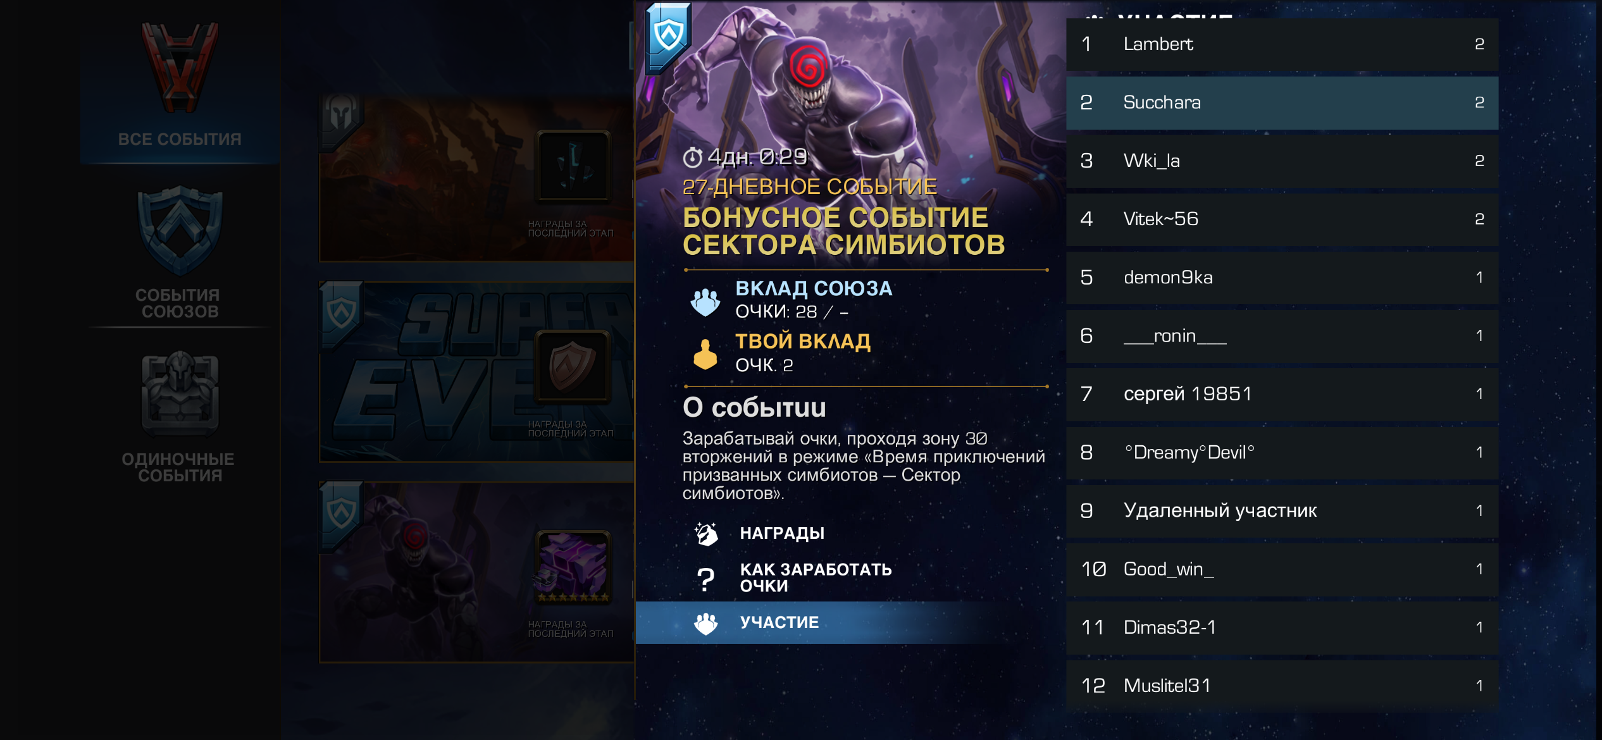Click the question mark help icon
The image size is (1602, 740).
pos(705,579)
